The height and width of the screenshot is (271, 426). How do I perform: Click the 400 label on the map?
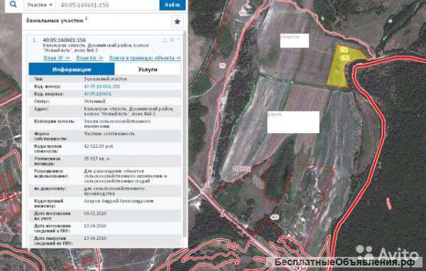coord(275,217)
